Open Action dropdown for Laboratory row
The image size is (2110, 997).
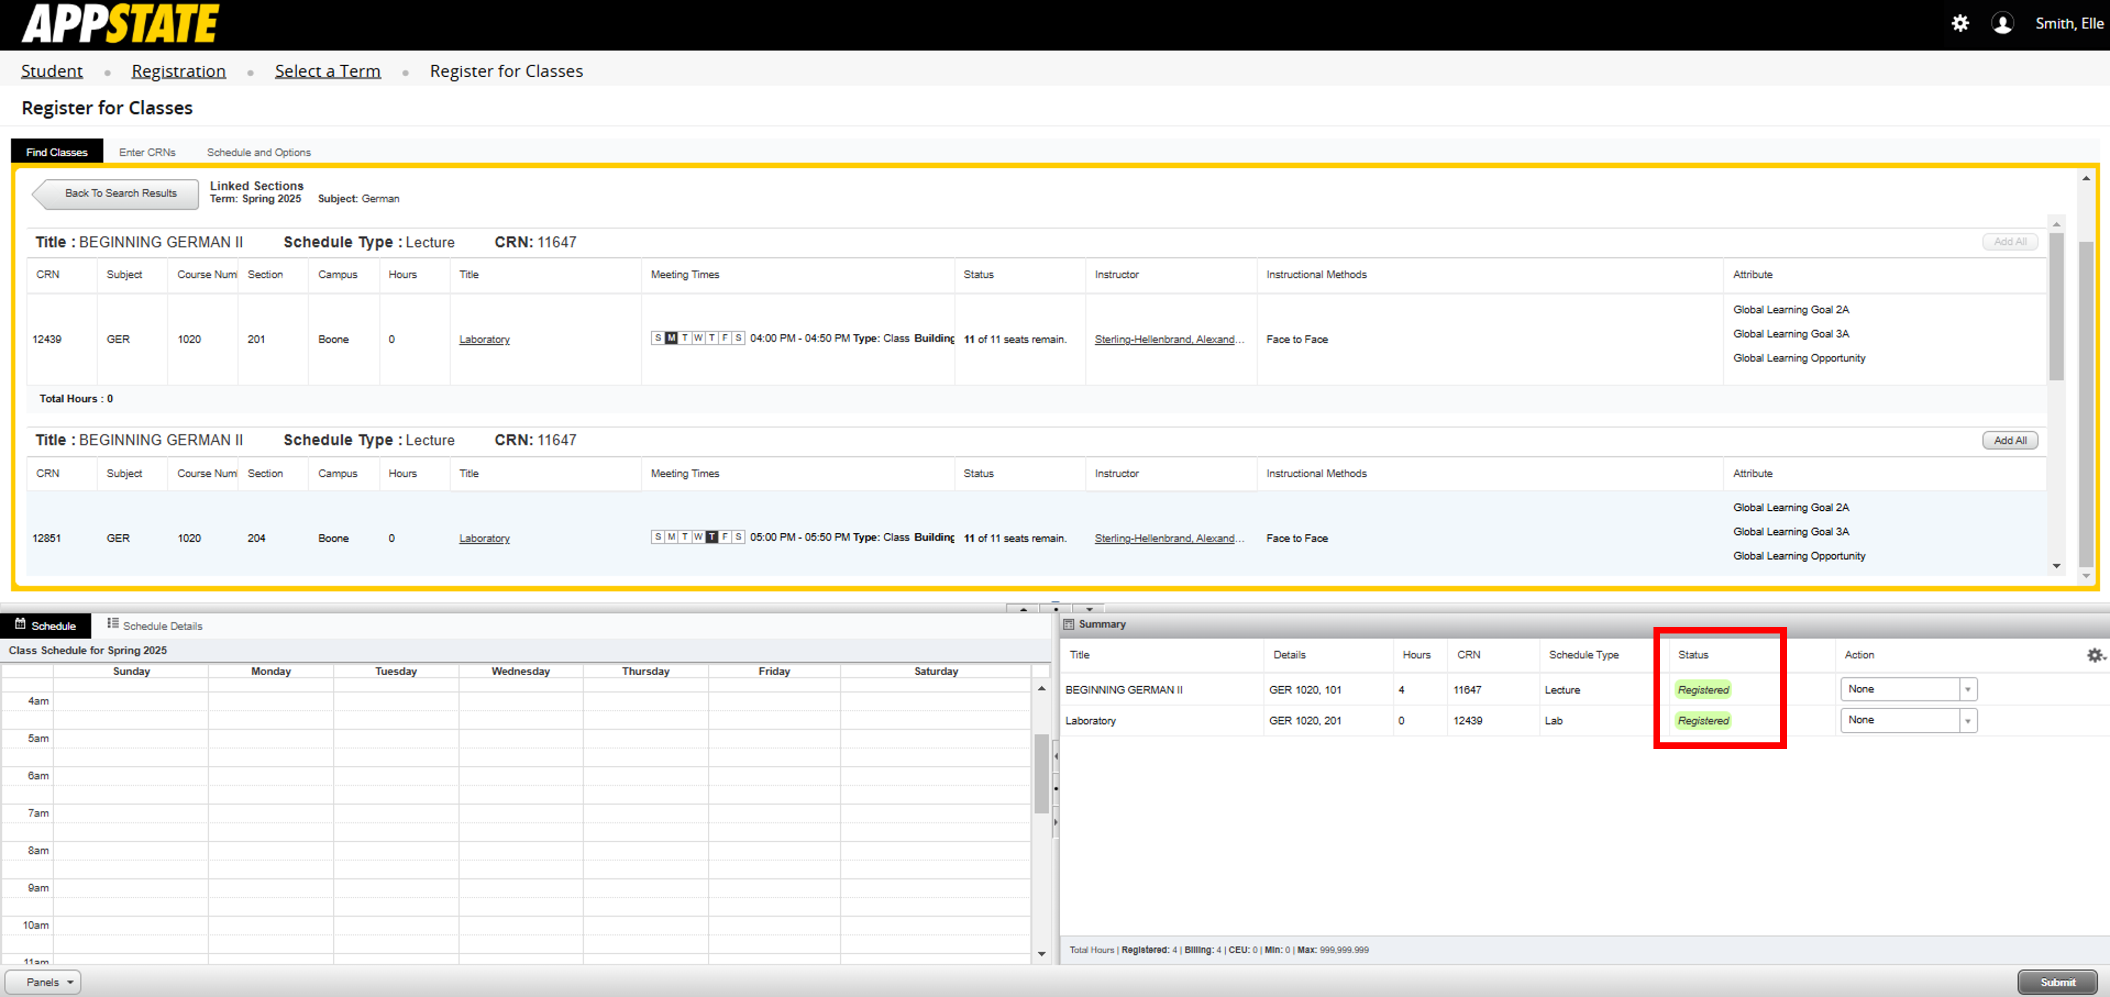(x=1909, y=720)
